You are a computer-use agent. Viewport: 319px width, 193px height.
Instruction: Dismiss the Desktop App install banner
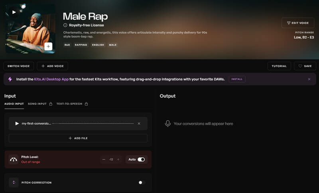pyautogui.click(x=309, y=79)
